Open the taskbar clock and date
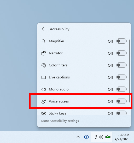This screenshot has height=143, width=134. (122, 137)
